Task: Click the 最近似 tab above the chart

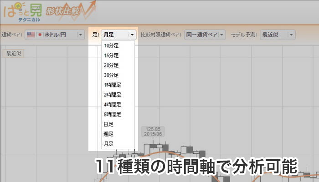Action: [13, 53]
